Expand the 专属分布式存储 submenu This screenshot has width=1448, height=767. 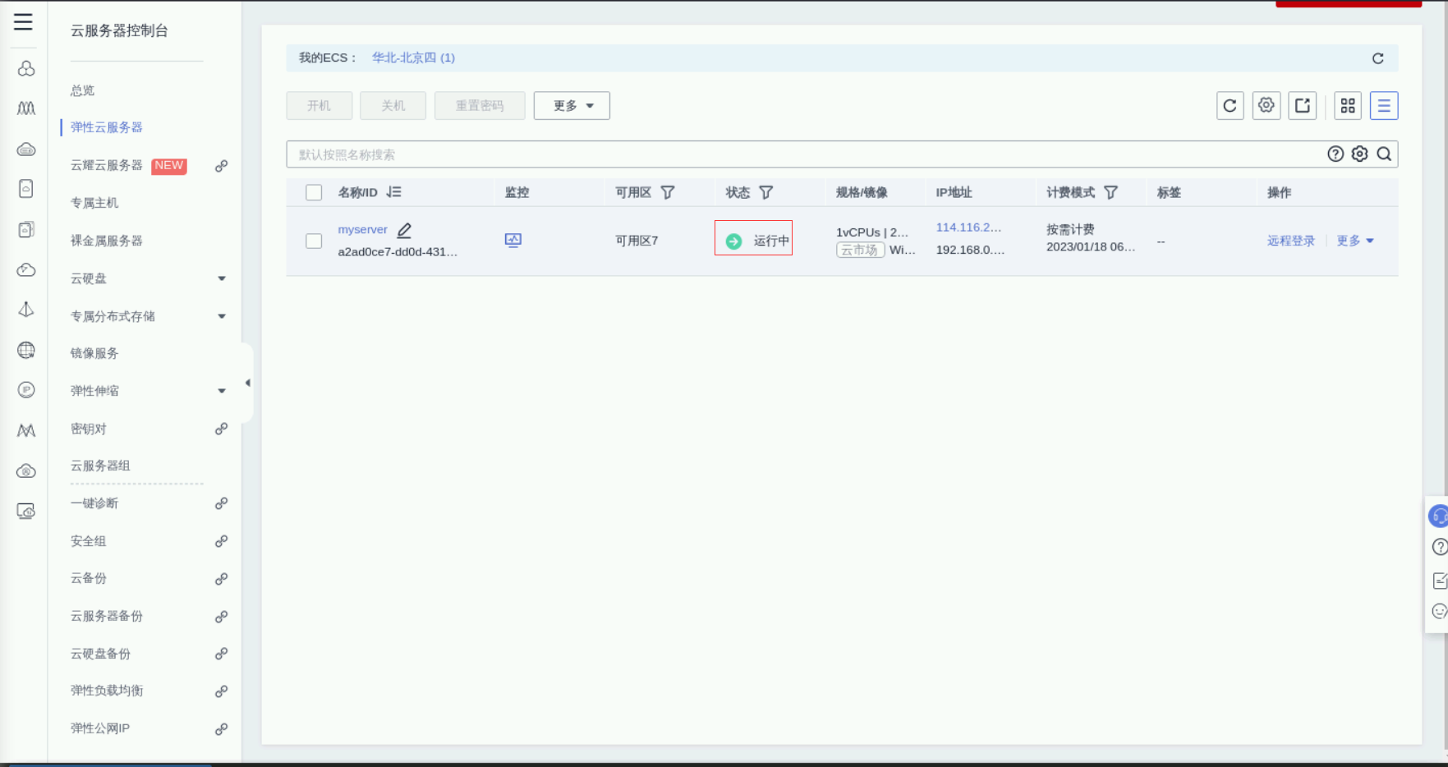[x=222, y=316]
